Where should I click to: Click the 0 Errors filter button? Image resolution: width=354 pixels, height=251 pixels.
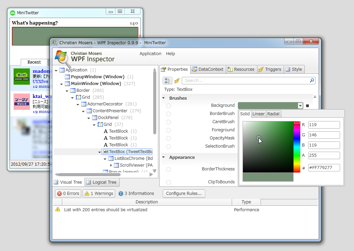coord(68,194)
